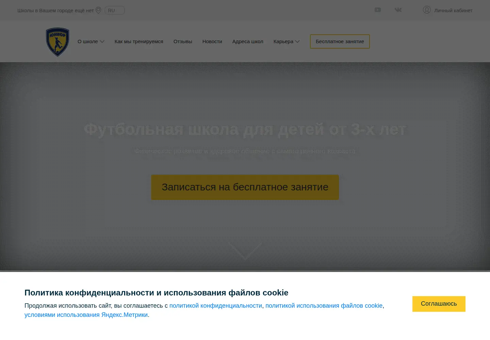
Task: Open политикой использования файлов cookie link
Action: (x=324, y=306)
